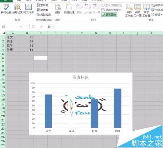Select column K header
Viewport: 163px width, 148px height.
pyautogui.click(x=151, y=33)
